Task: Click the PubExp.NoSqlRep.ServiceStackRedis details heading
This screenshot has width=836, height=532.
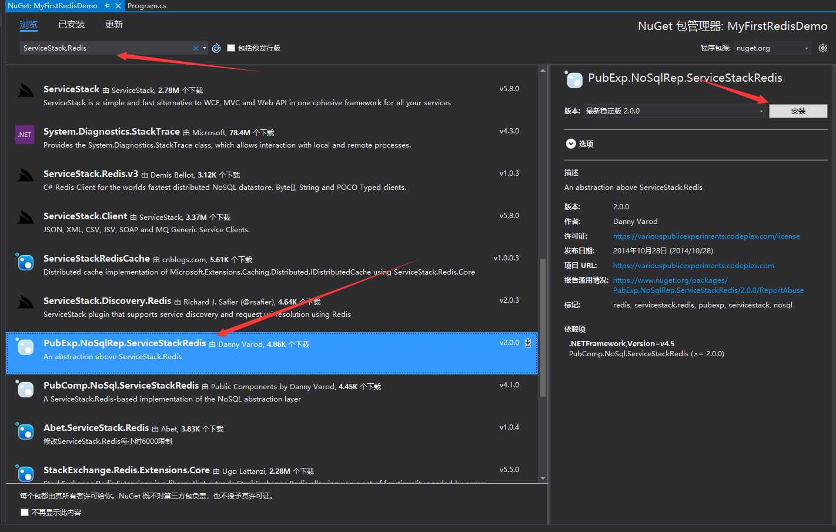Action: [x=685, y=78]
